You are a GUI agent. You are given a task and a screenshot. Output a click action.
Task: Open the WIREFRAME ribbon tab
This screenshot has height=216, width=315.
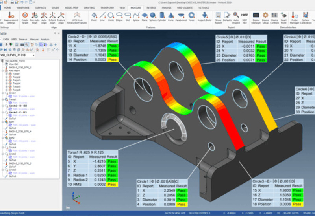click(23, 7)
